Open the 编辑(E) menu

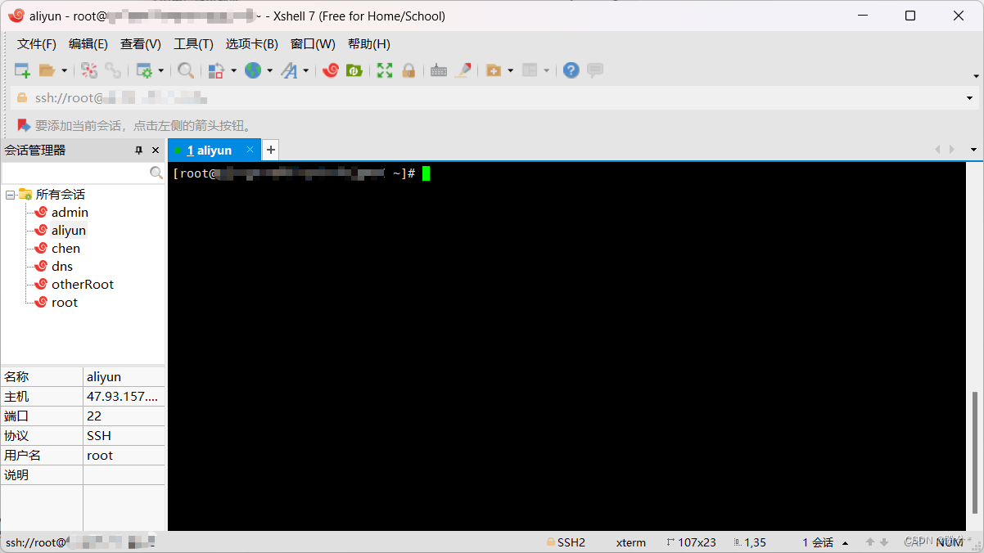(88, 44)
